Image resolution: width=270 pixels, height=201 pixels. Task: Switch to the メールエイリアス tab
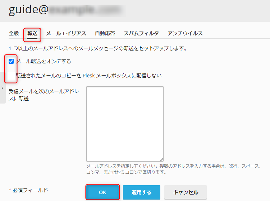[x=66, y=33]
